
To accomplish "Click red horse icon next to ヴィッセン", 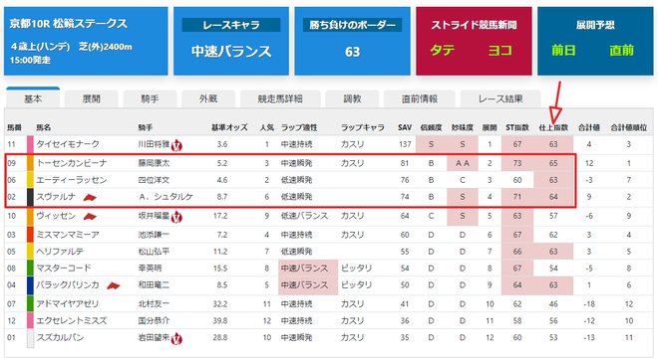I will pyautogui.click(x=90, y=217).
